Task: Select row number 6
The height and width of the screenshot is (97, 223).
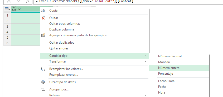Action: pyautogui.click(x=7, y=43)
